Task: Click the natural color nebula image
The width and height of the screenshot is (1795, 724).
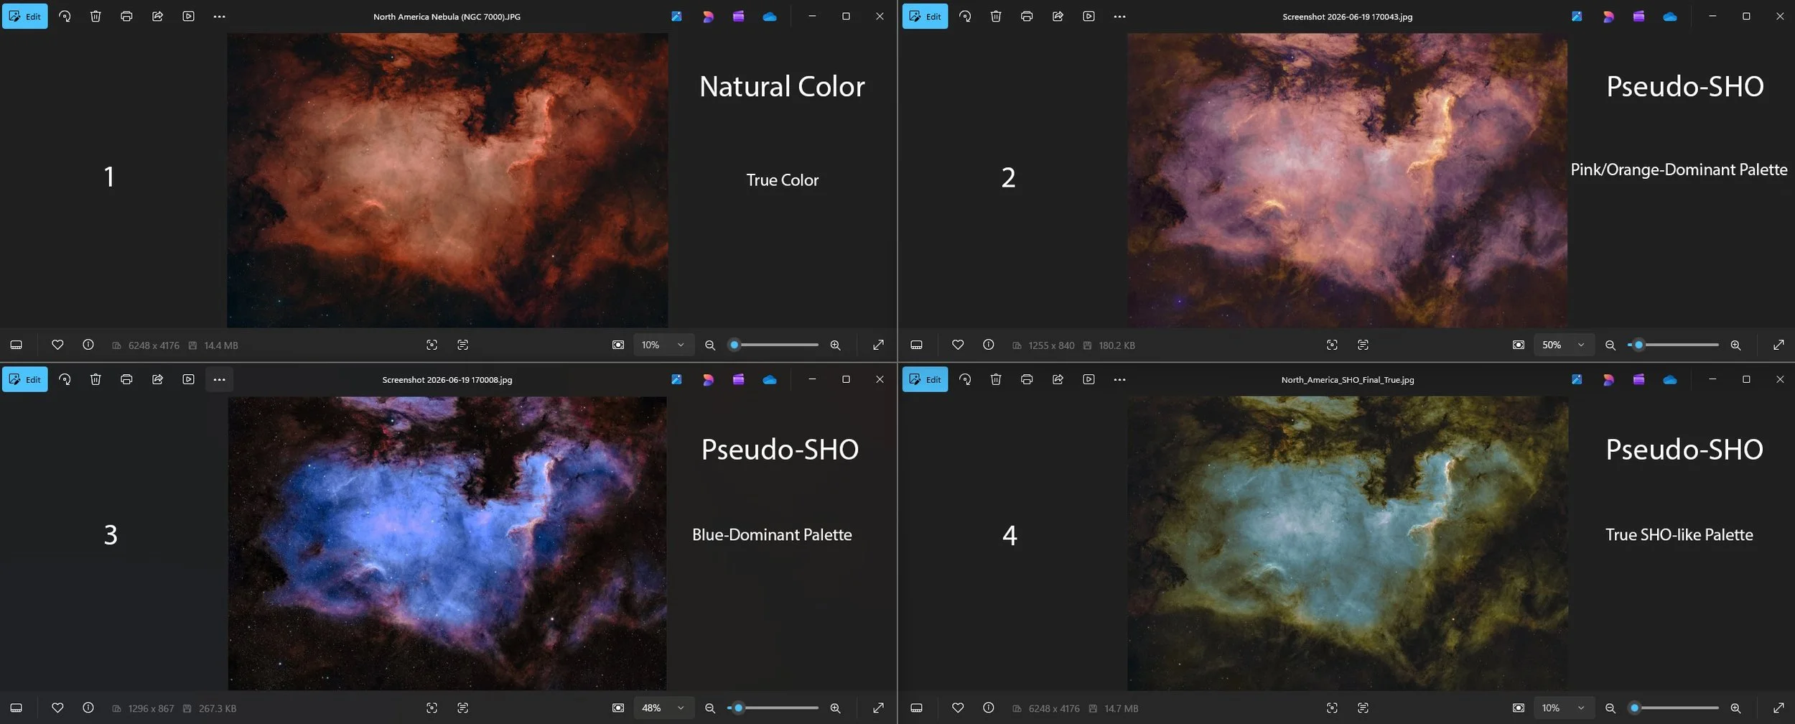Action: (447, 180)
